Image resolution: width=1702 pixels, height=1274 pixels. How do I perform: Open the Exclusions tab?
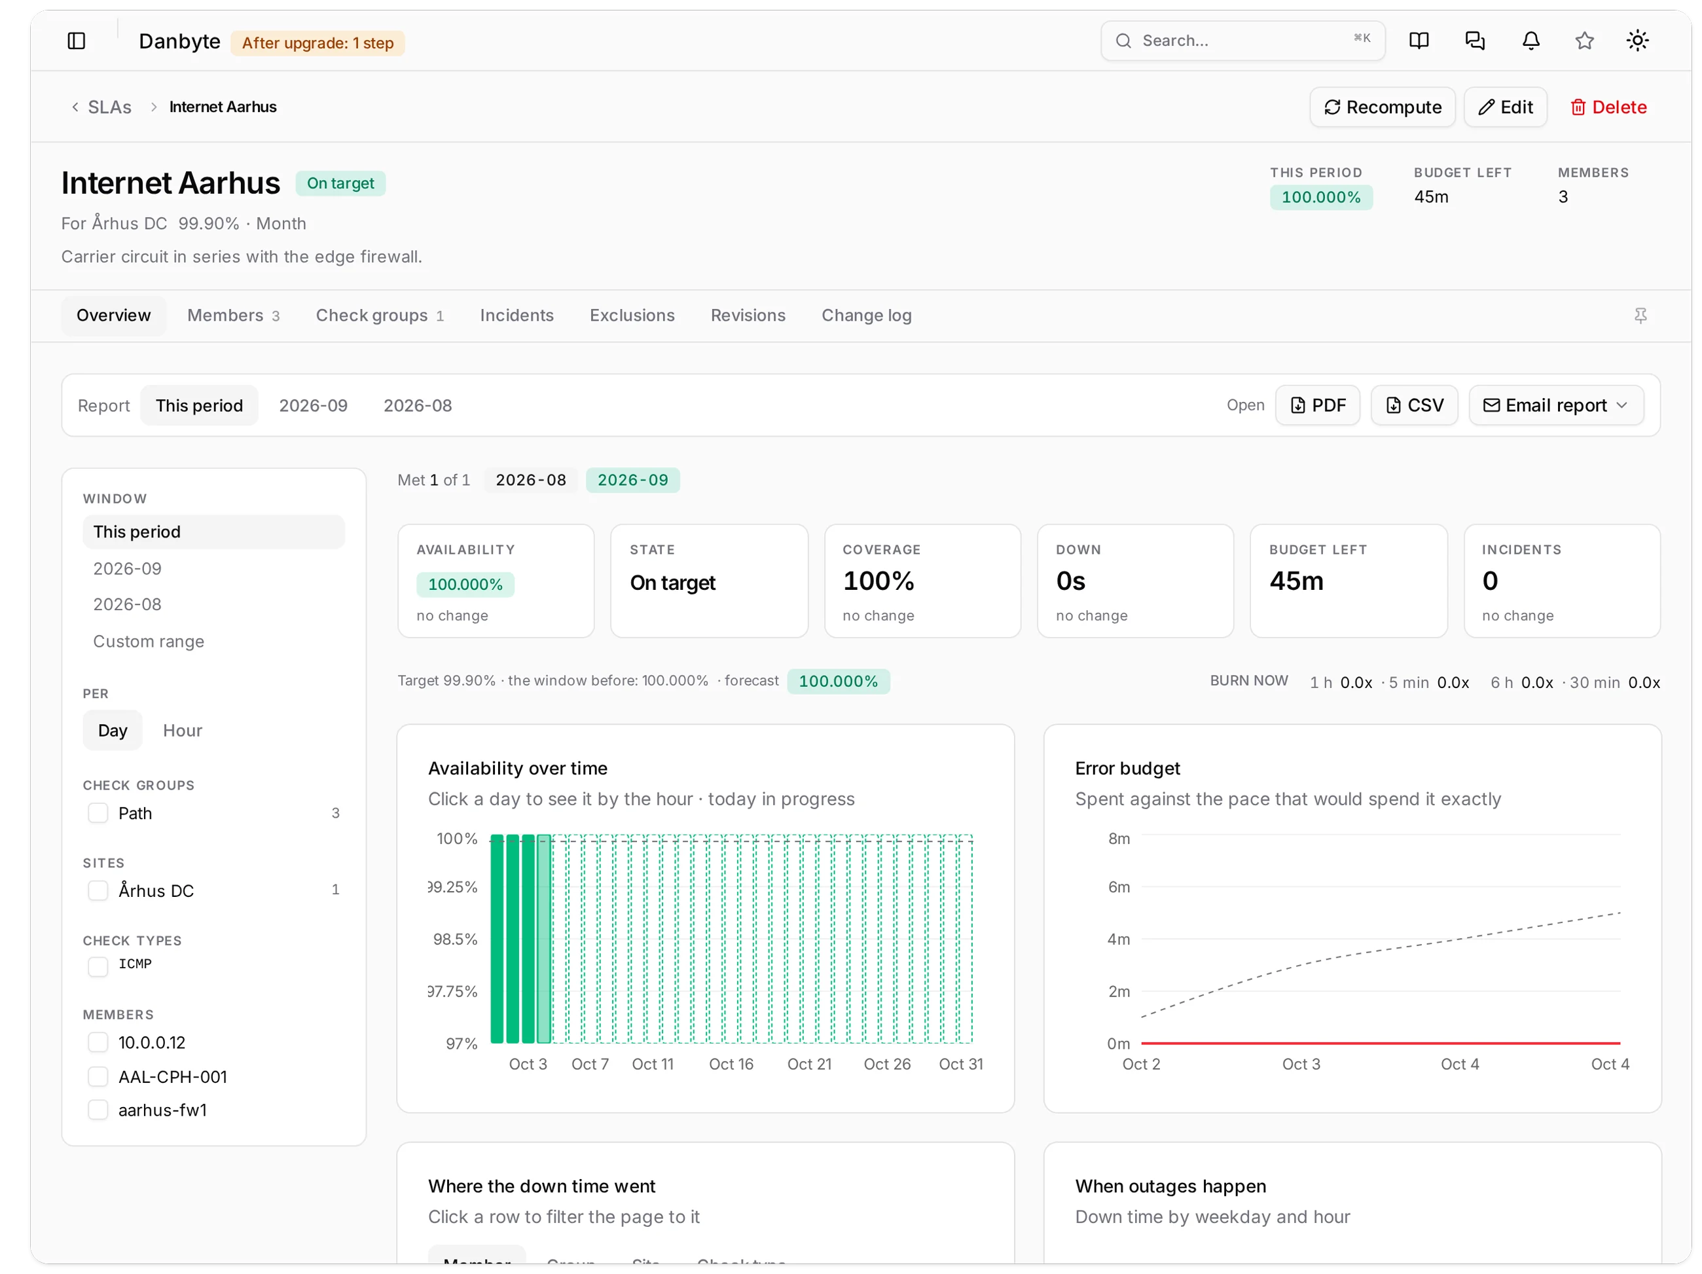pos(632,316)
